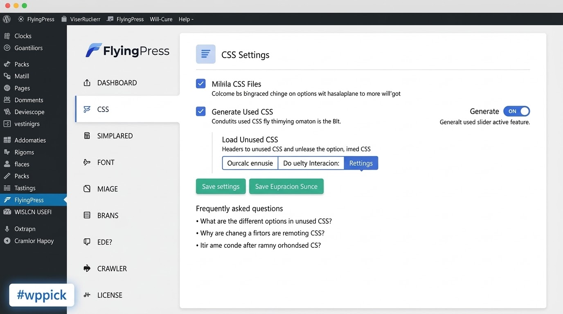
Task: Click the MIAGE icon in plugin menu
Action: pos(87,189)
